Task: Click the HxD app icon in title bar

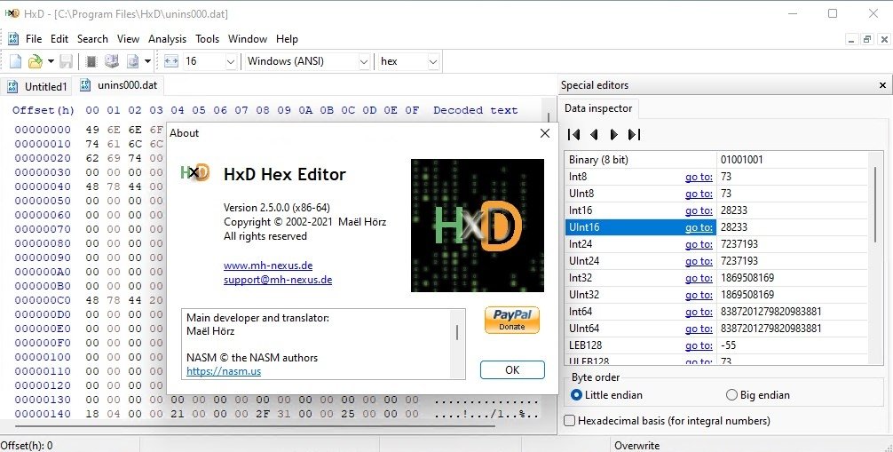Action: click(x=12, y=13)
